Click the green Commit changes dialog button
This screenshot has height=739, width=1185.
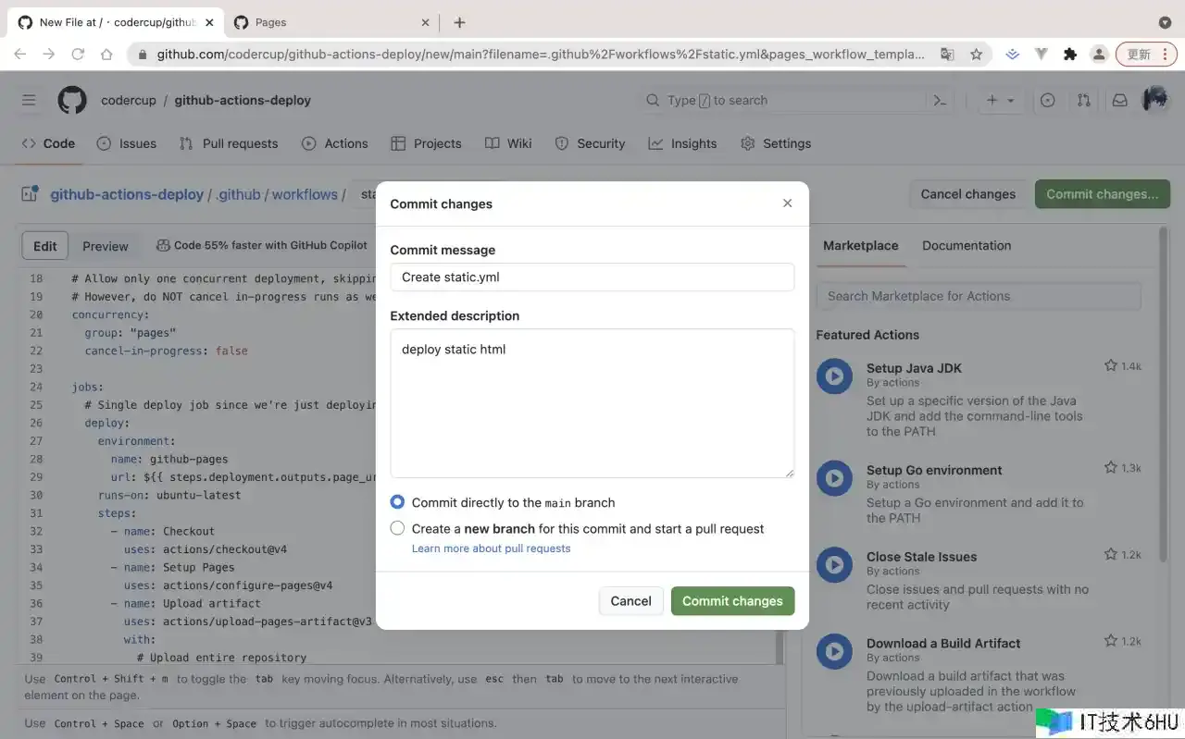(732, 601)
